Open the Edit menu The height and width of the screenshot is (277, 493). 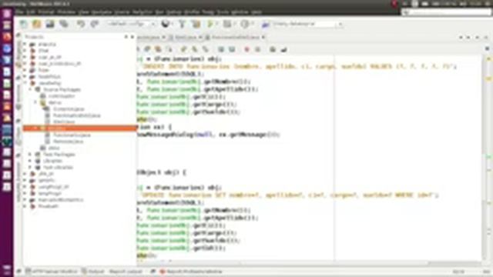pyautogui.click(x=31, y=12)
